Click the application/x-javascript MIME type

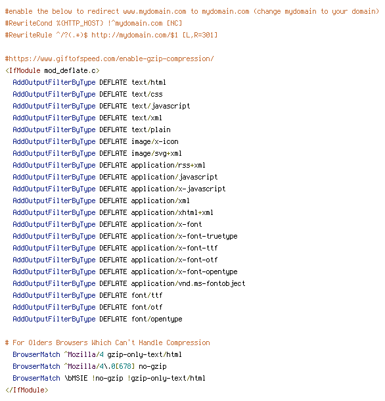click(x=179, y=189)
